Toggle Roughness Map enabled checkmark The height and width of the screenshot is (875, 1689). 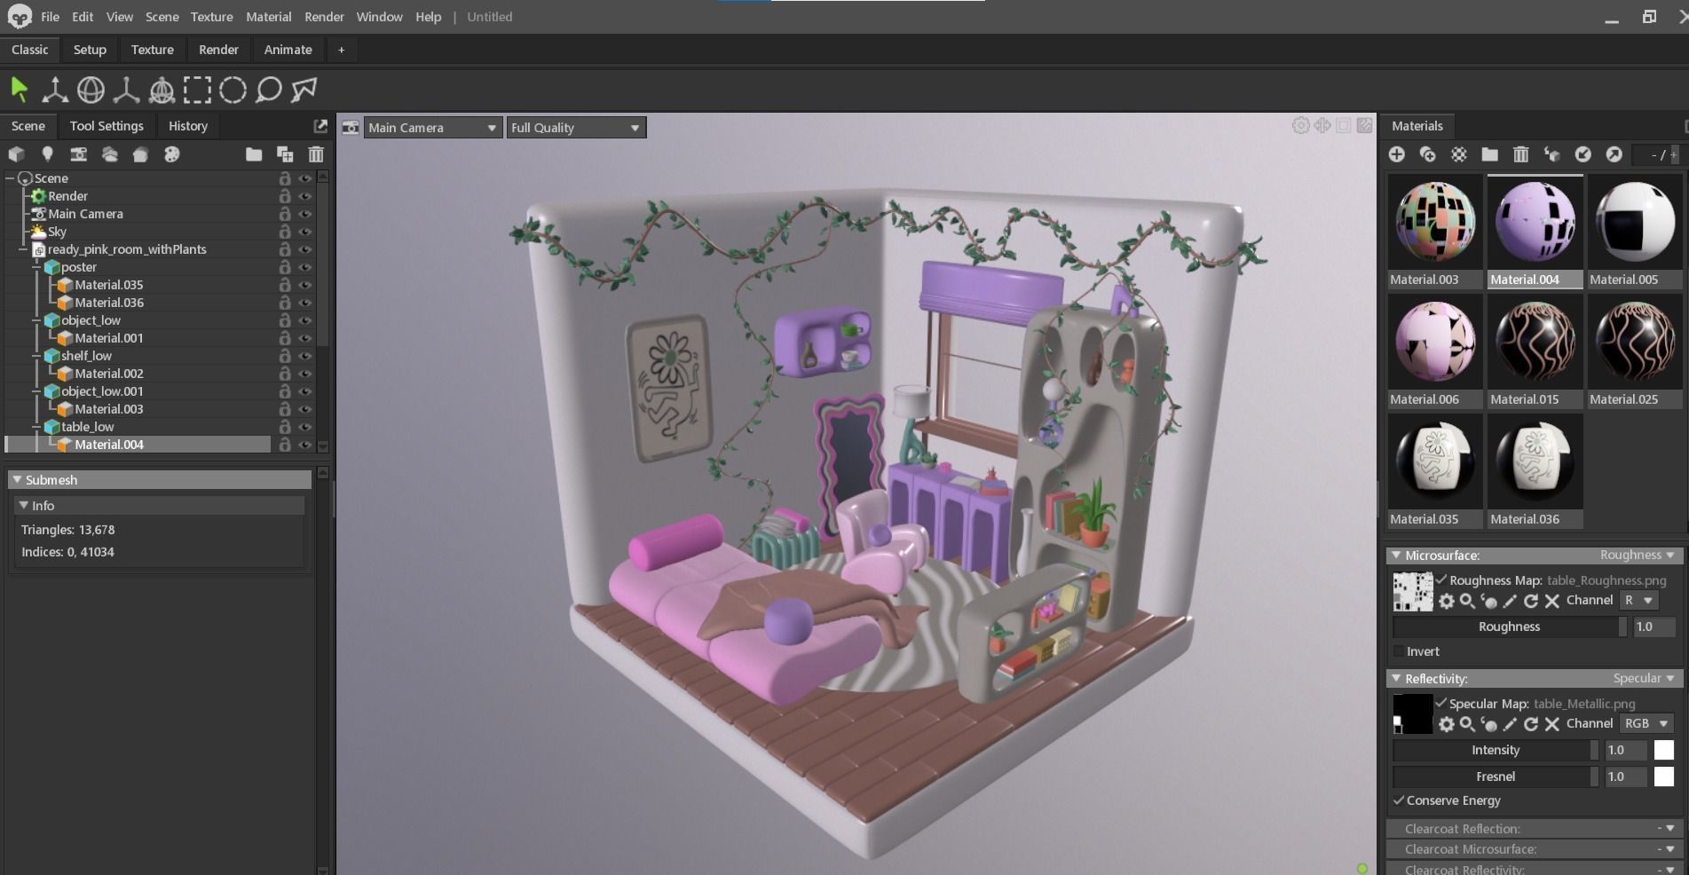[x=1441, y=580]
